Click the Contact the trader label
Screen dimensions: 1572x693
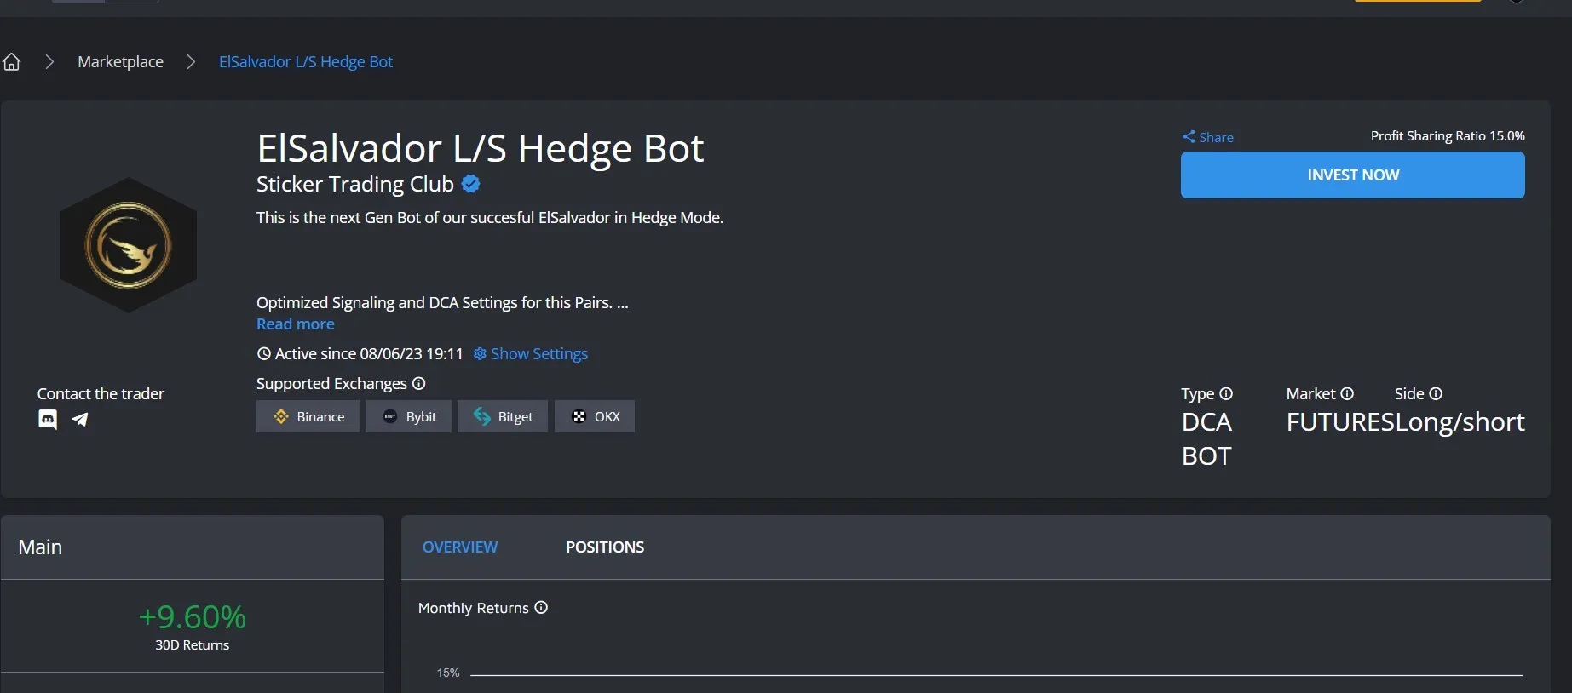pyautogui.click(x=101, y=393)
